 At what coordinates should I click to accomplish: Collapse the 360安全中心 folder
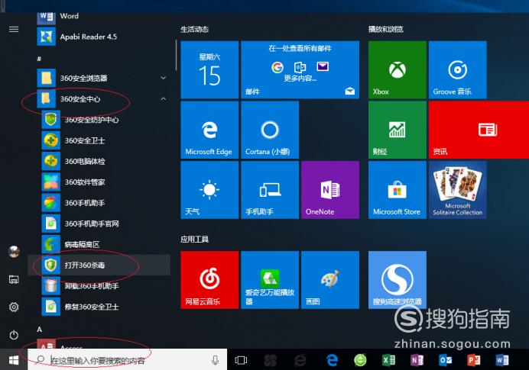click(99, 99)
